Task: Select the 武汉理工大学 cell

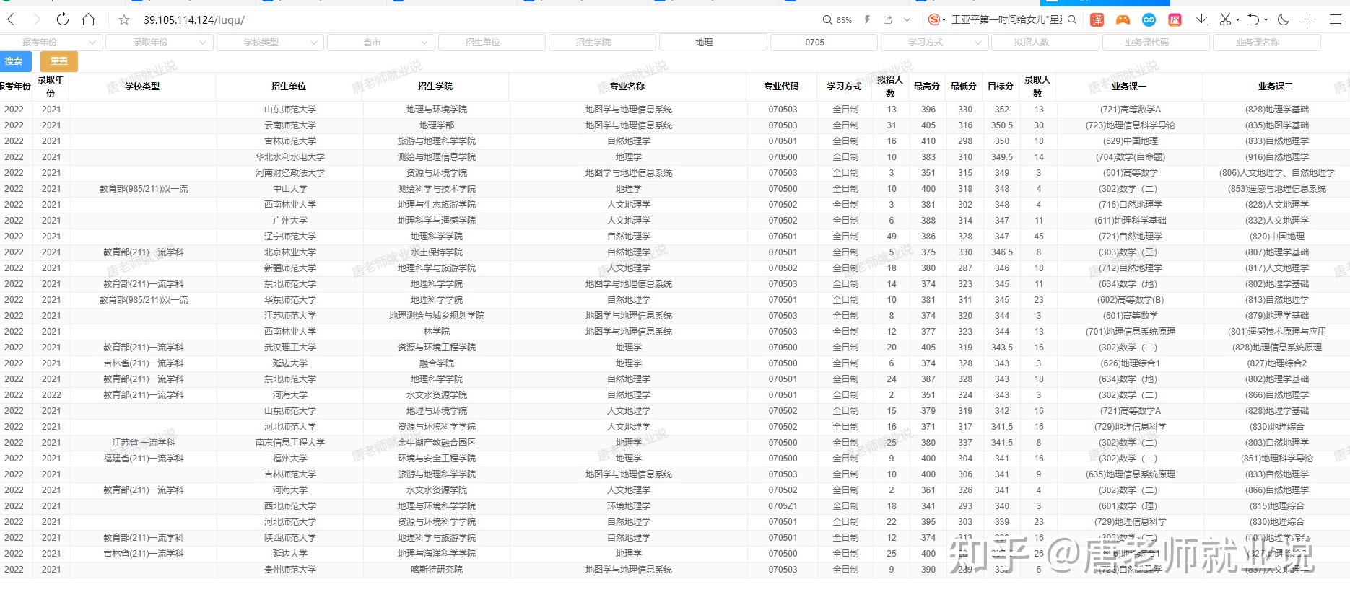Action: pos(289,348)
